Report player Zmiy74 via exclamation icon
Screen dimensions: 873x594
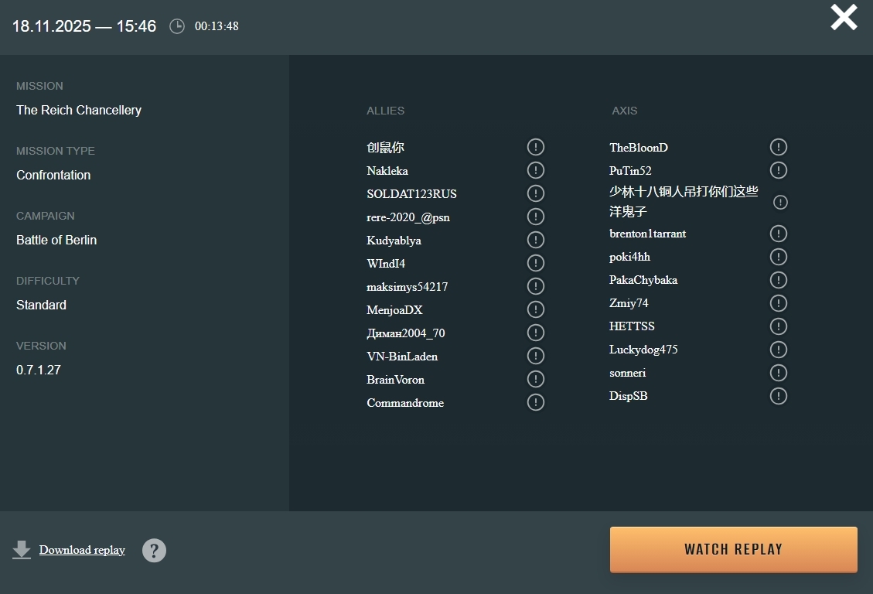(779, 303)
